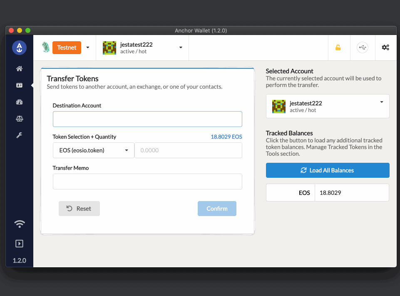Click the 1.2.0 version label in the sidebar

[x=20, y=261]
